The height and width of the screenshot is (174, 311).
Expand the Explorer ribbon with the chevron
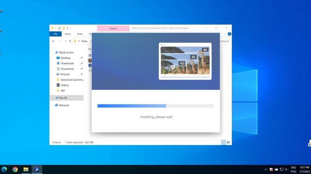click(x=225, y=34)
